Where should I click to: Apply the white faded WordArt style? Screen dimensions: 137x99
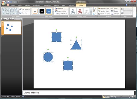tap(87, 11)
